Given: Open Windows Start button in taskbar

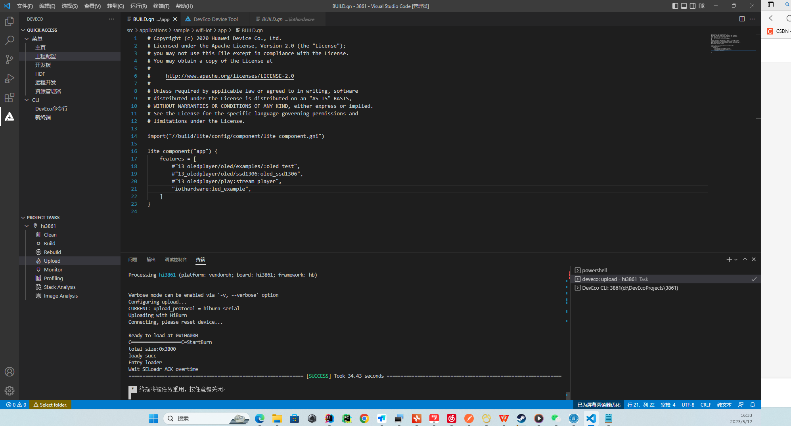Looking at the screenshot, I should (x=153, y=418).
